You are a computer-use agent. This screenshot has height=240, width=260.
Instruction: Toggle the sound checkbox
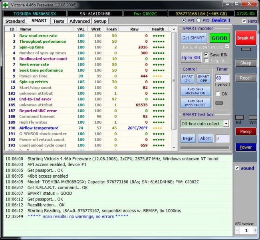(x=237, y=168)
